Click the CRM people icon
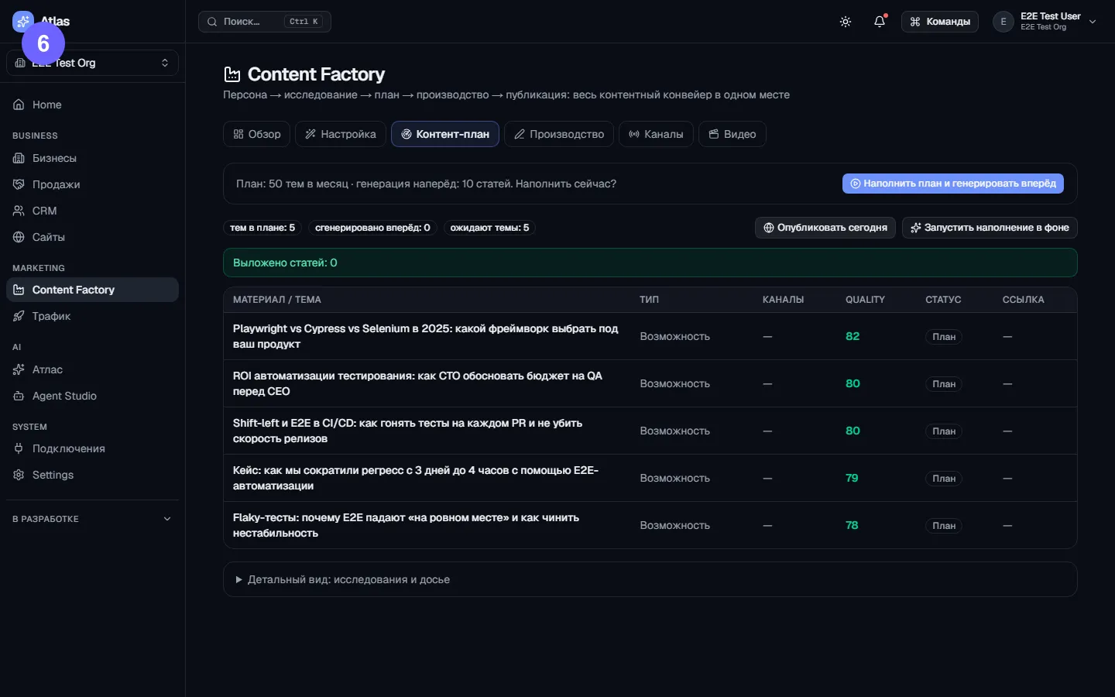Screen dimensions: 1115x697 [19, 211]
